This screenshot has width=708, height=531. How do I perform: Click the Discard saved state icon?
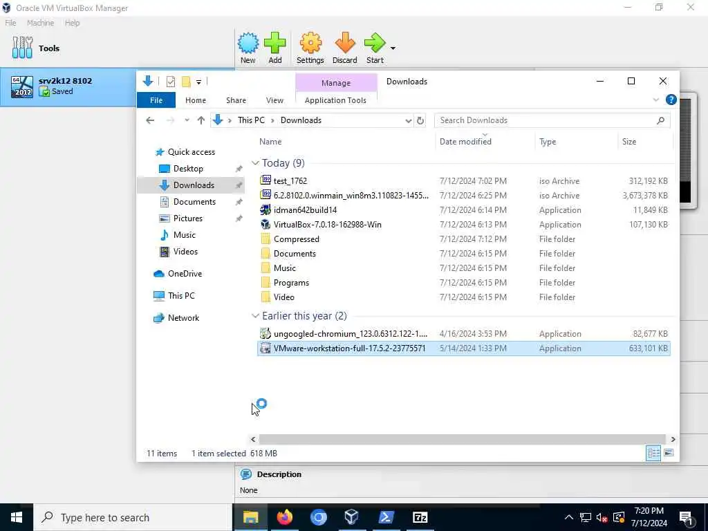tap(344, 48)
